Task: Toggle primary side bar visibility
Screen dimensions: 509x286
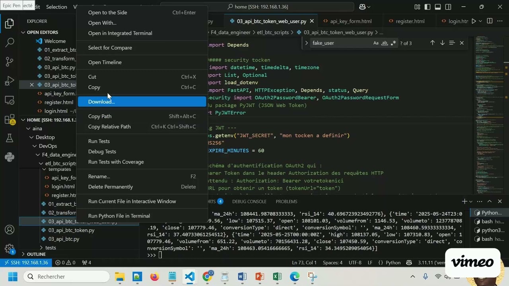Action: coord(427,7)
